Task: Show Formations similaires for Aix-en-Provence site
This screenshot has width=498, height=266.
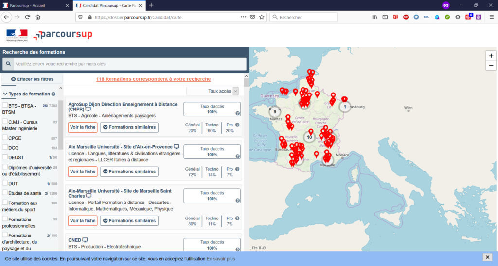Action: point(129,172)
